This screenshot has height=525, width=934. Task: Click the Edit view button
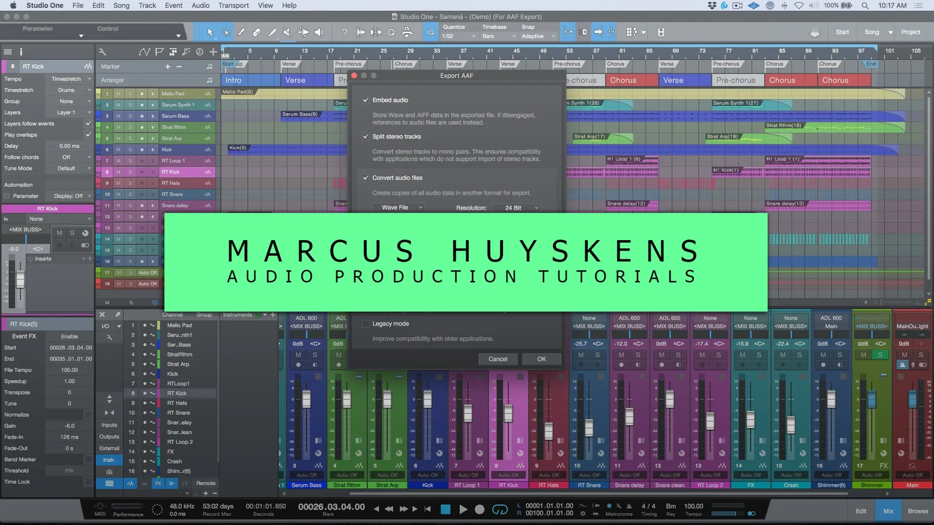coord(861,511)
